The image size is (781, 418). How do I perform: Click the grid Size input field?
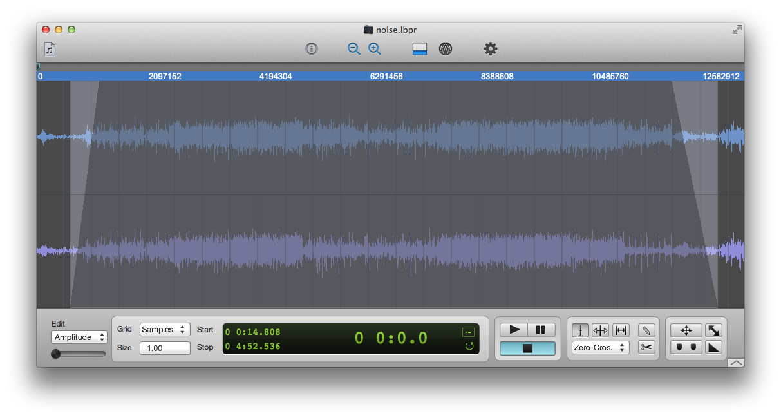click(x=165, y=348)
